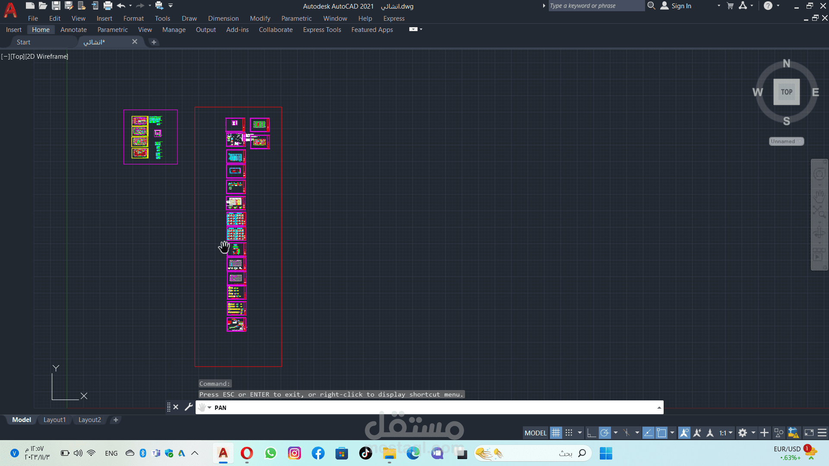The image size is (829, 466).
Task: Open the Customize Quick Access Toolbar dropdown
Action: click(171, 6)
